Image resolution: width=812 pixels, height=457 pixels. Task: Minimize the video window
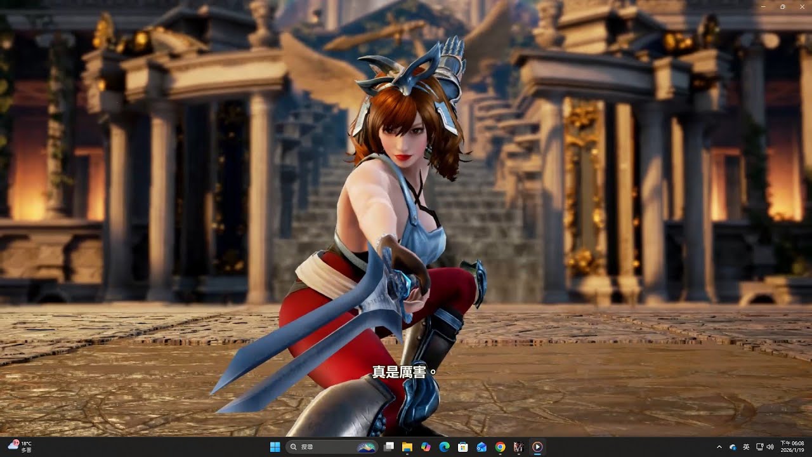coord(764,6)
